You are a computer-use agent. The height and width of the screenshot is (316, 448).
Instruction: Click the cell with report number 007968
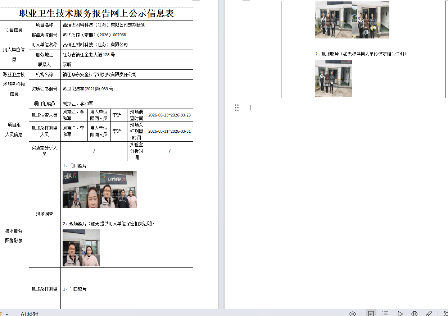tap(127, 35)
